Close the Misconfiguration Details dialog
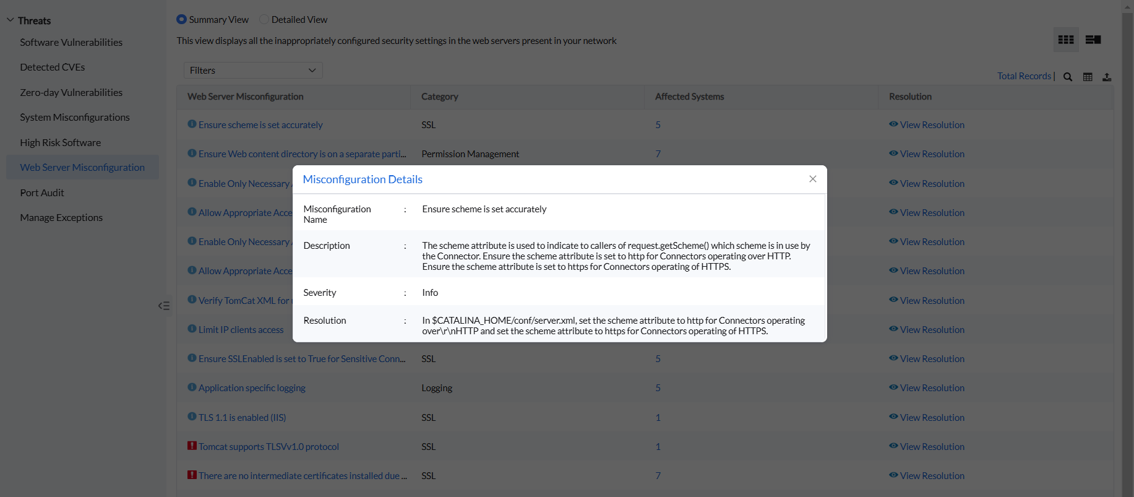 [x=813, y=179]
